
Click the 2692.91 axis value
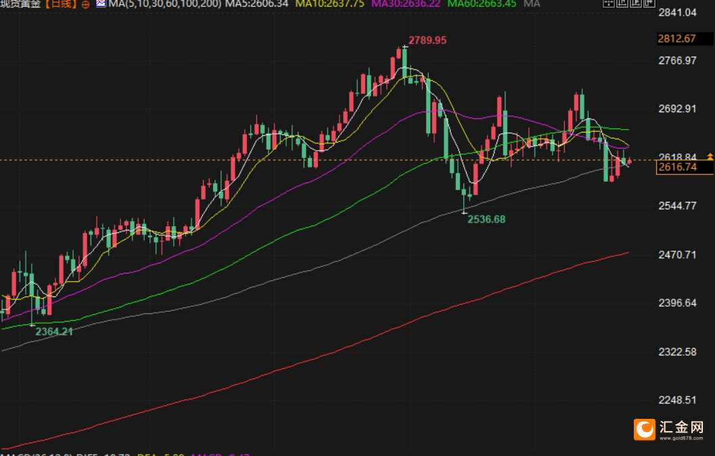point(678,109)
